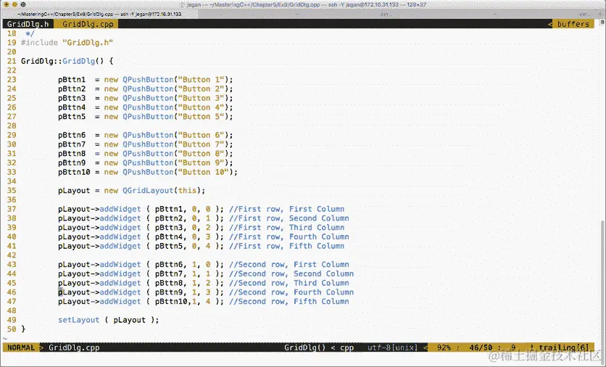606x367 pixels.
Task: Click the "Button 10" string literal
Action: point(203,172)
